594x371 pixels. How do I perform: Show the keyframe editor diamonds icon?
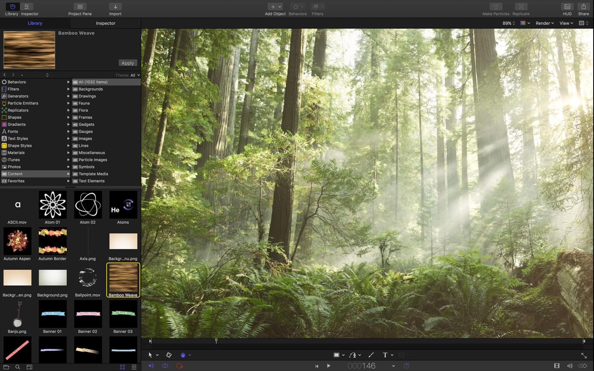pyautogui.click(x=582, y=366)
